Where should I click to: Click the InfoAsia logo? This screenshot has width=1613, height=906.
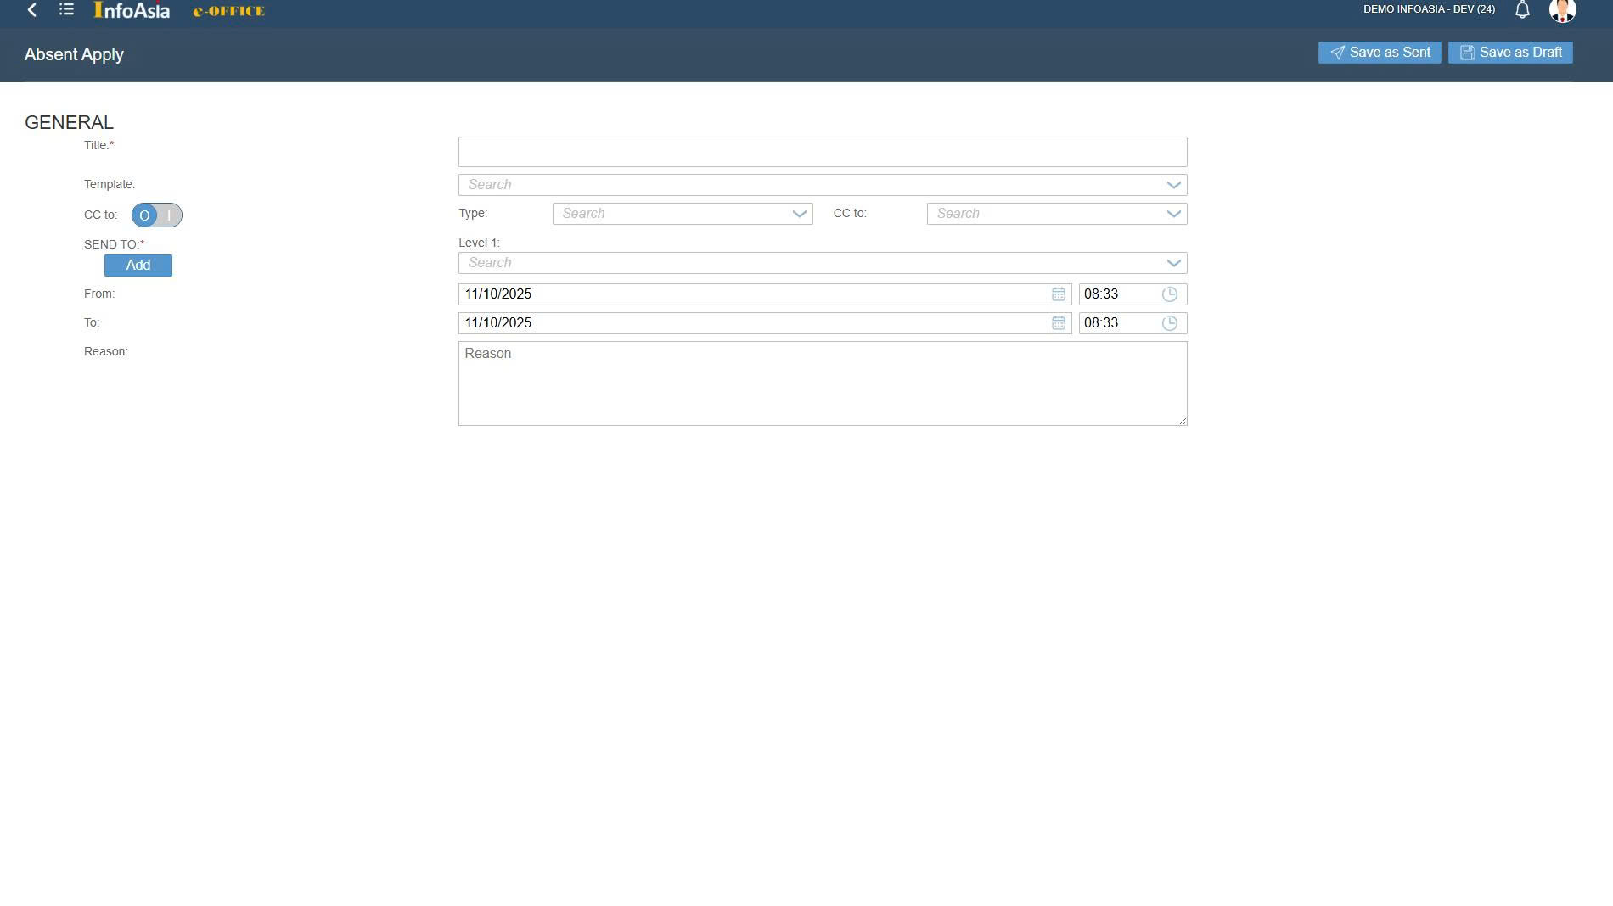(x=132, y=11)
